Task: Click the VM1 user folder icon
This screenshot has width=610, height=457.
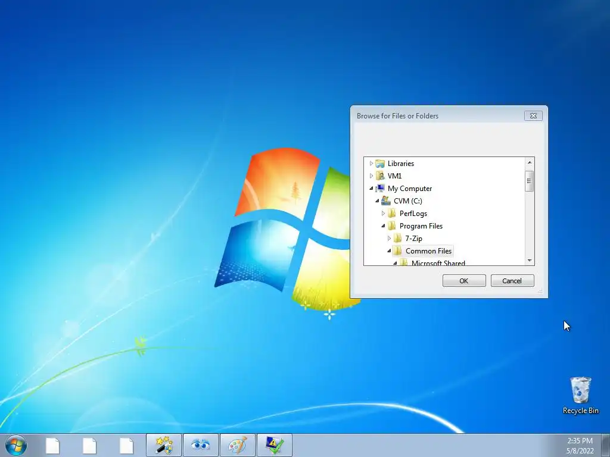Action: click(x=380, y=176)
